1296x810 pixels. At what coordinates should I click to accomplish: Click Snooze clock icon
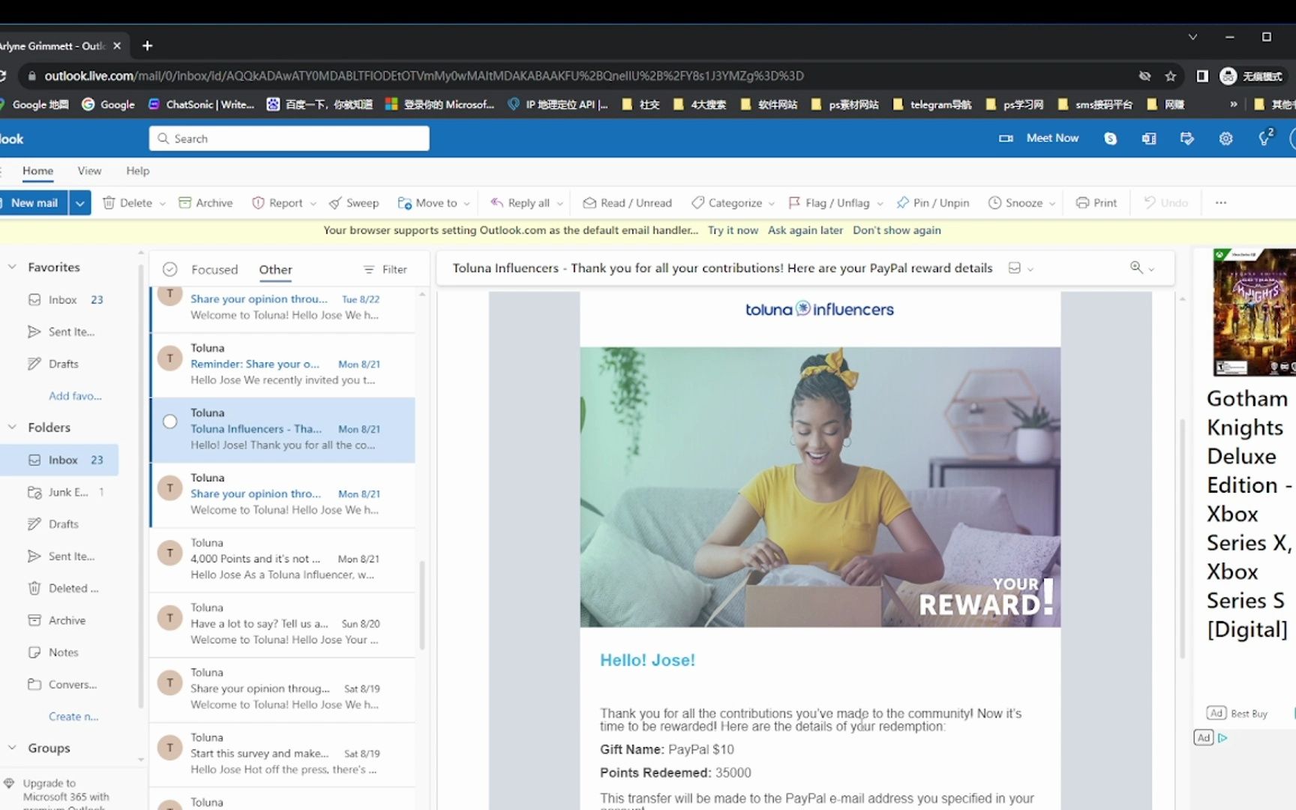click(x=994, y=202)
